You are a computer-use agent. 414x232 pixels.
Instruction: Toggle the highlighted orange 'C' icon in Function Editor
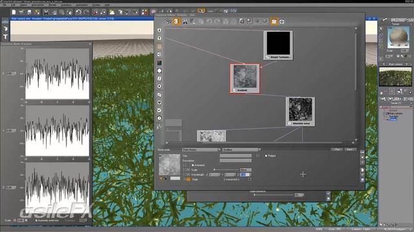[x=176, y=21]
